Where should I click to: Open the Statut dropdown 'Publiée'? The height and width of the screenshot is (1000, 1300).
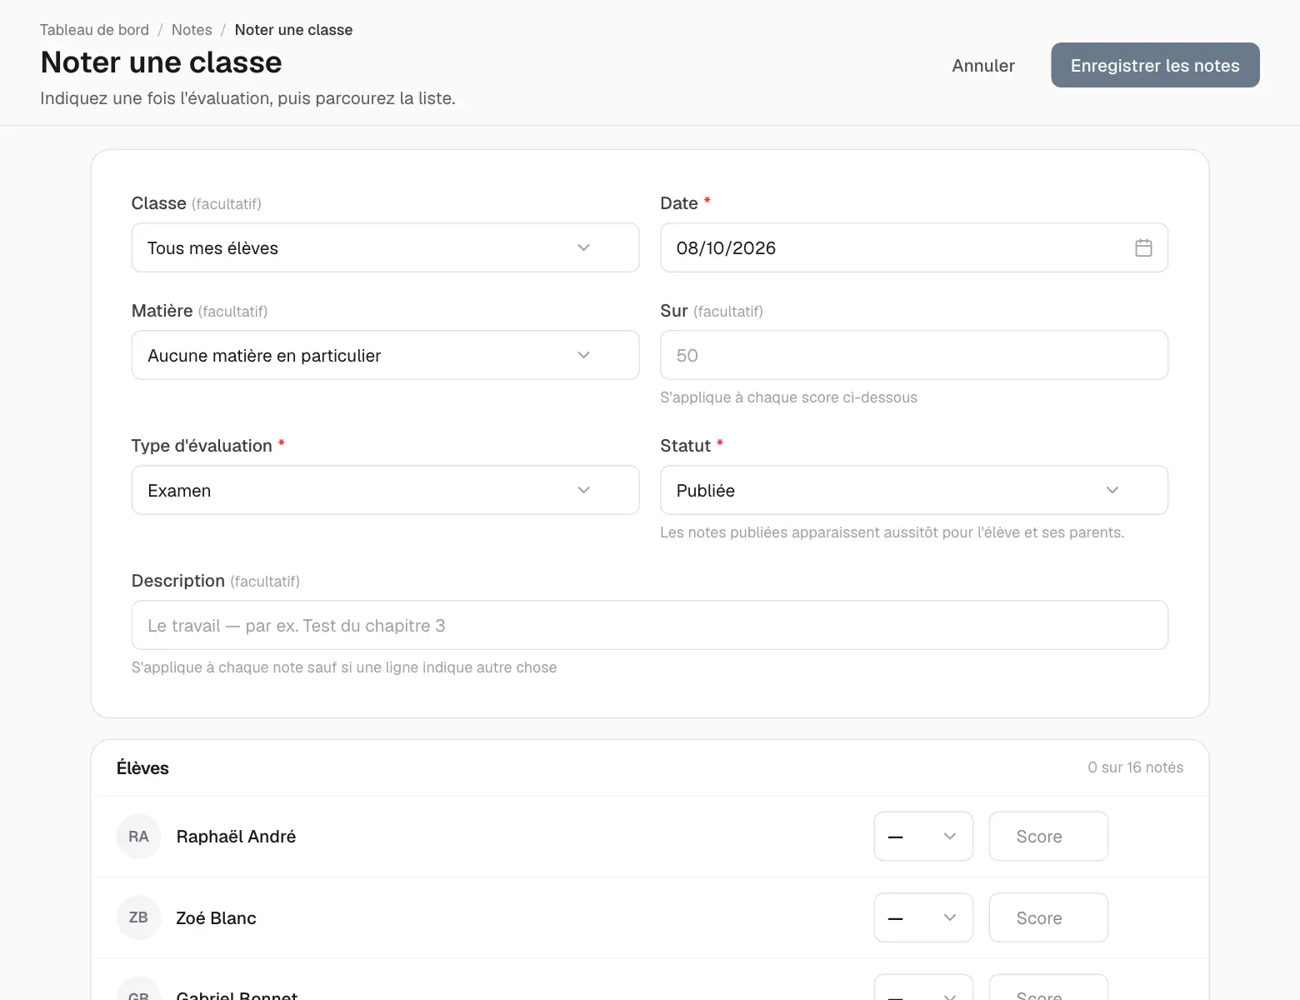point(914,490)
